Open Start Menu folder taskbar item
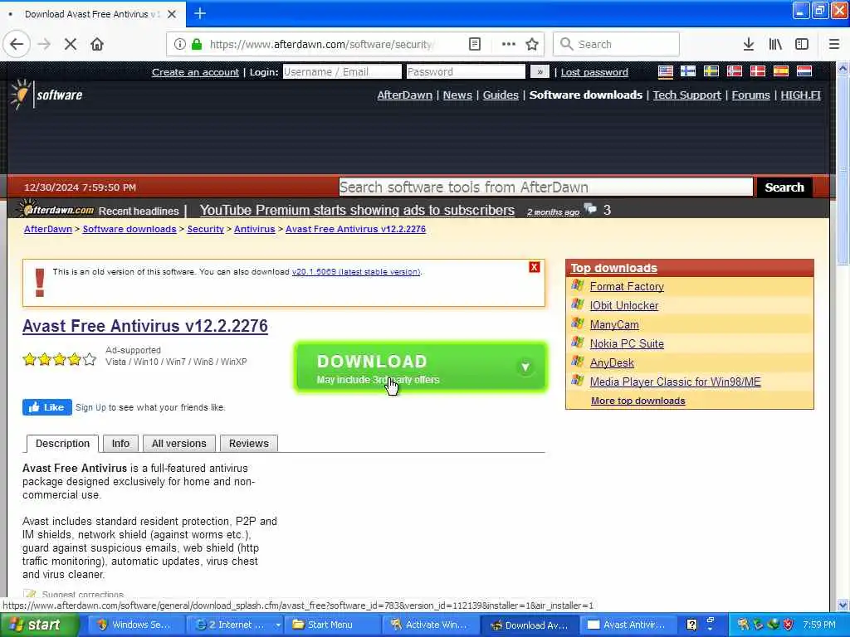 (x=332, y=625)
